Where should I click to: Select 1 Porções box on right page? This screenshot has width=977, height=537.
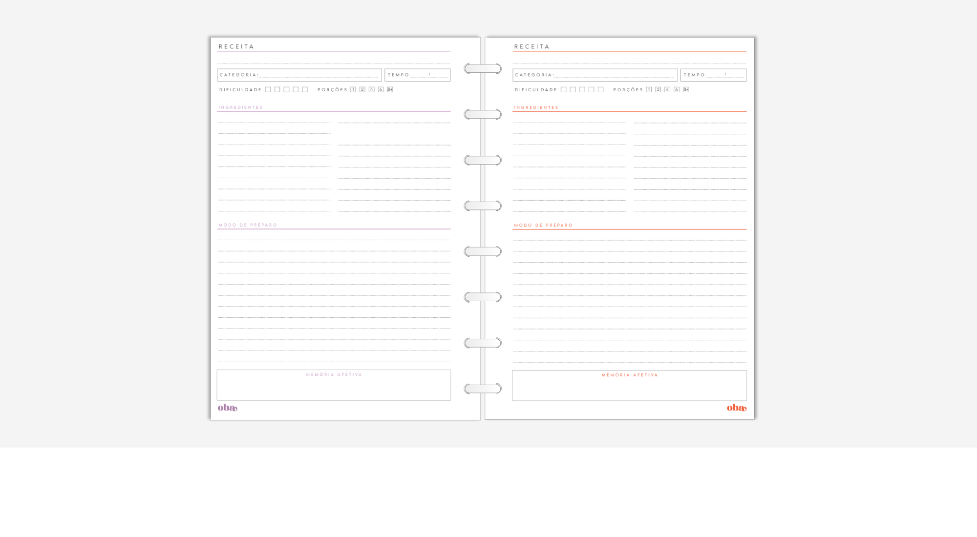(649, 89)
